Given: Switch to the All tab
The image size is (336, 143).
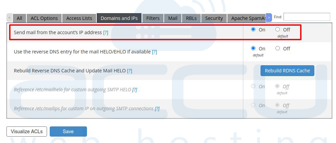Looking at the screenshot, I should (x=20, y=18).
